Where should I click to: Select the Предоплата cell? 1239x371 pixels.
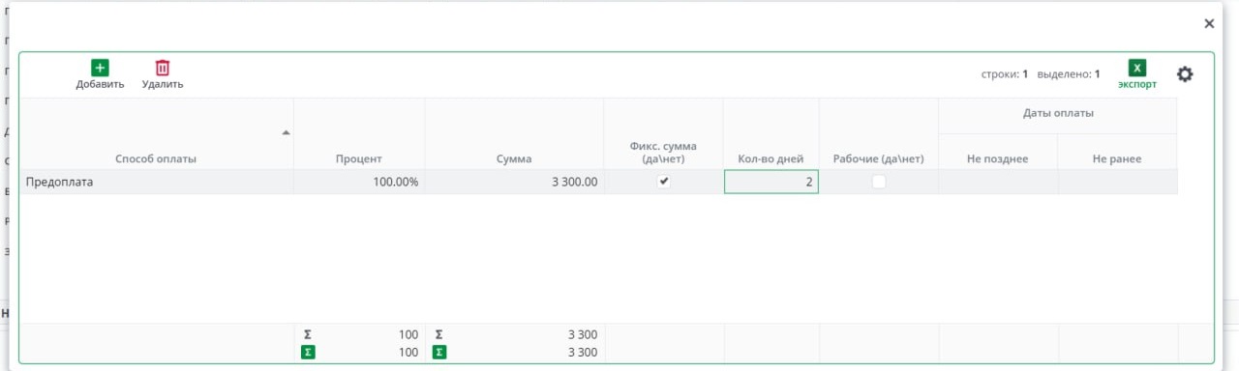click(157, 182)
